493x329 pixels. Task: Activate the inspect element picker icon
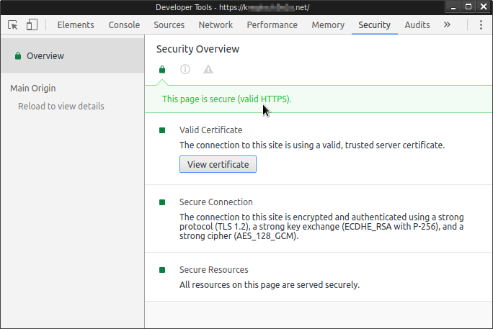pos(13,24)
